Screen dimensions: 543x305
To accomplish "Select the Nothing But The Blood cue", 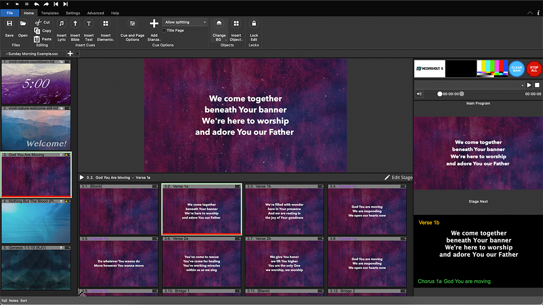I will 36,221.
